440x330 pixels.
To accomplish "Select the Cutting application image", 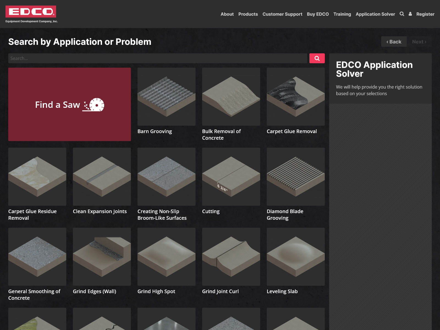I will click(x=231, y=177).
